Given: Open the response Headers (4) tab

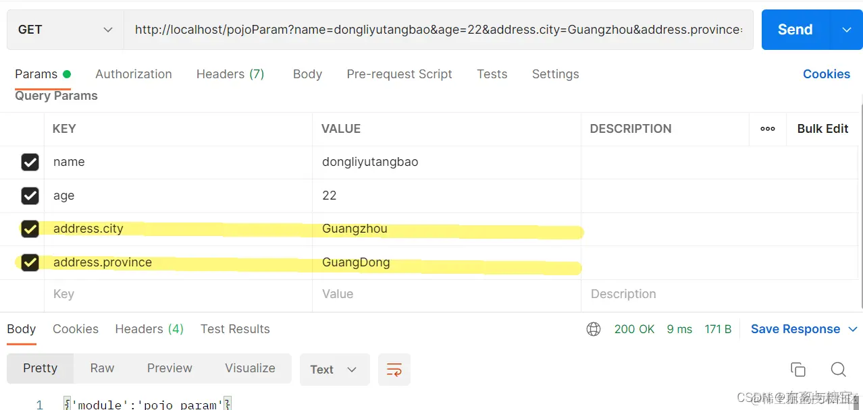Looking at the screenshot, I should click(149, 329).
